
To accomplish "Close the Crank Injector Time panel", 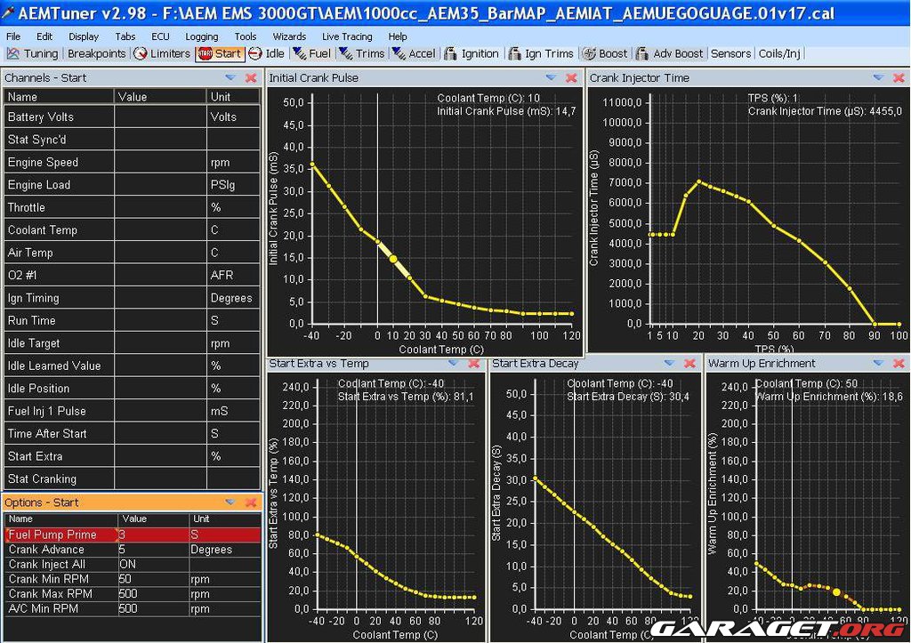I will [x=899, y=77].
